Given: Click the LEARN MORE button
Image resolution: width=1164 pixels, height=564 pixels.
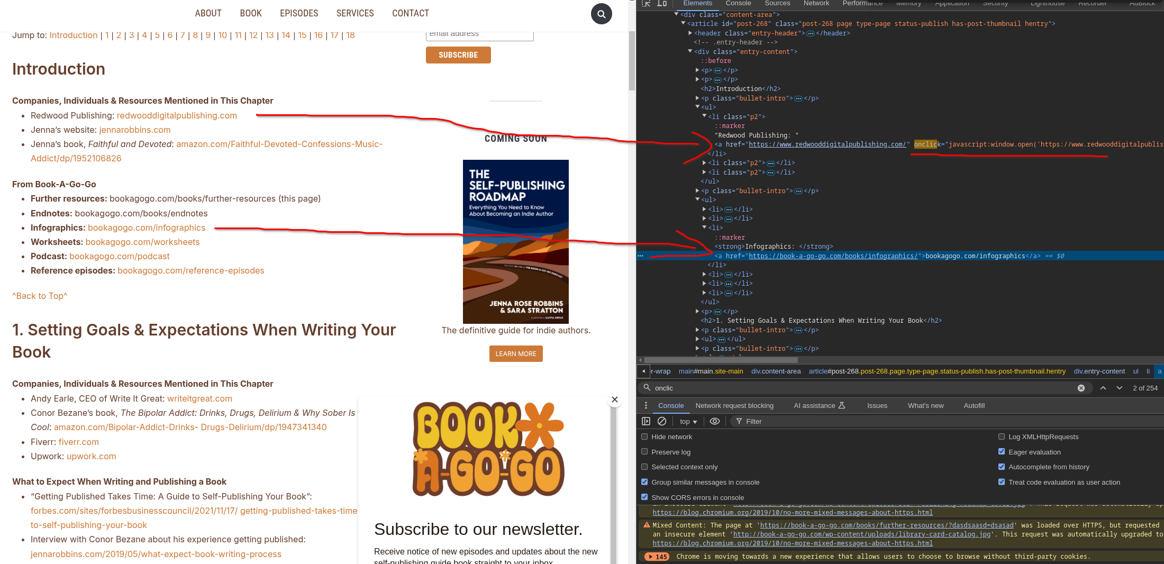Looking at the screenshot, I should point(516,353).
